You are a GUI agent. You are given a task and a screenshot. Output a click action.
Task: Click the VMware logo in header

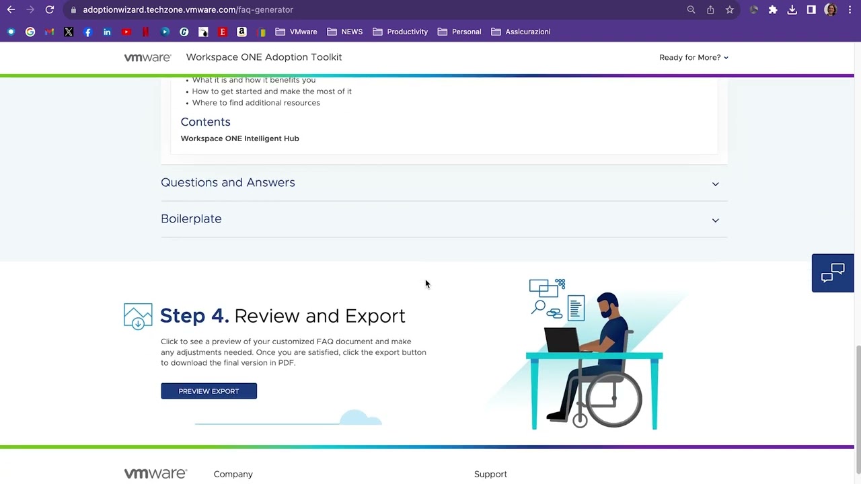[147, 58]
